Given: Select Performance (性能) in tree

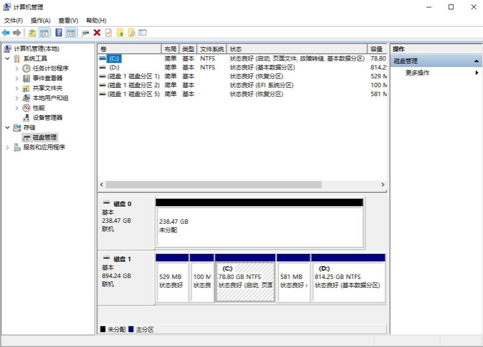Looking at the screenshot, I should (39, 107).
